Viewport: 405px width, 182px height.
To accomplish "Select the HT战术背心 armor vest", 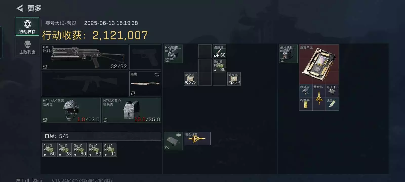I will pyautogui.click(x=132, y=110).
